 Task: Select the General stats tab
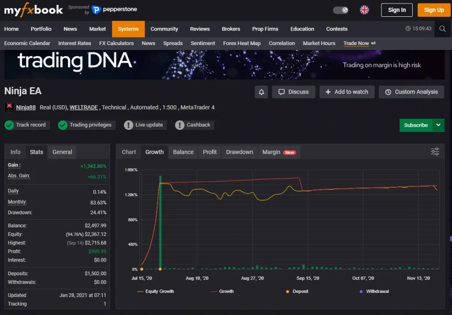(x=62, y=152)
